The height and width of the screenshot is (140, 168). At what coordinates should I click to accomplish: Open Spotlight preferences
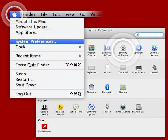[139, 49]
